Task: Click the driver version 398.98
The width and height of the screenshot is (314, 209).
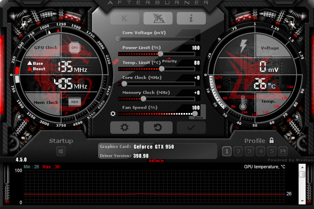Action: tap(141, 156)
